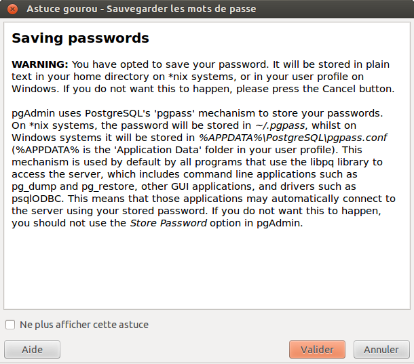Click the word "pg_restore" in the paragraph
Viewport: 414px width, 364px height.
[x=96, y=186]
